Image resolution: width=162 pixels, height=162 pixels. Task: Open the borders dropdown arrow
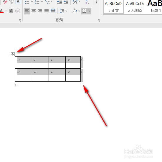point(89,11)
